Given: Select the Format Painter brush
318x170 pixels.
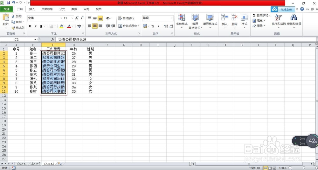Looking at the screenshot, I should click(x=18, y=28).
